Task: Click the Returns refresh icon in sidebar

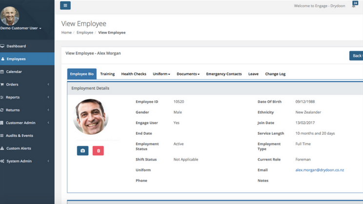Action: (2, 110)
